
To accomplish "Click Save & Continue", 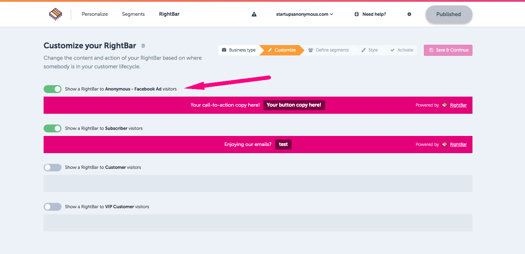I will coord(448,50).
